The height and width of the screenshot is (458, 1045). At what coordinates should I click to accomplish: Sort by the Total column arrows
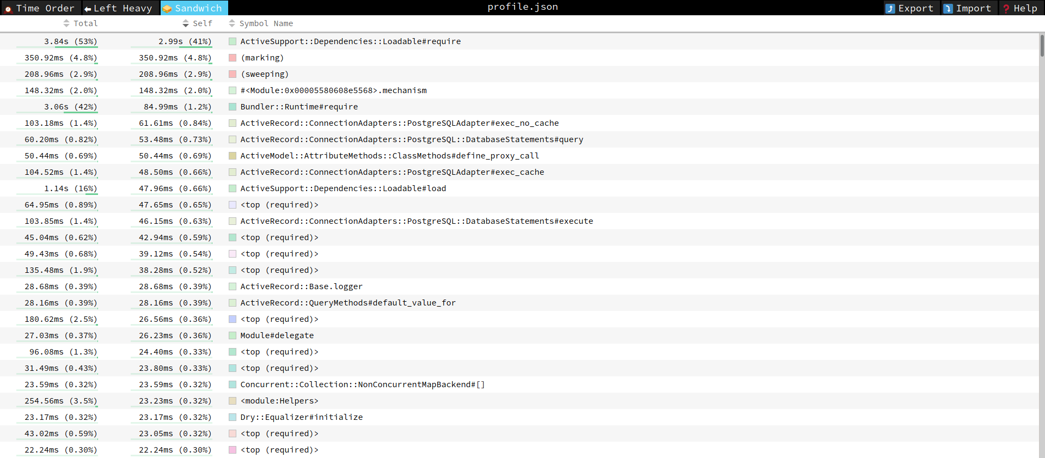66,23
